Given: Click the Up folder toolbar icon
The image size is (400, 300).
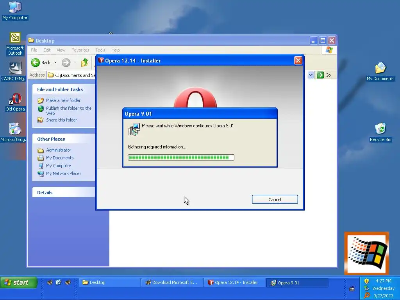Looking at the screenshot, I should pyautogui.click(x=85, y=62).
